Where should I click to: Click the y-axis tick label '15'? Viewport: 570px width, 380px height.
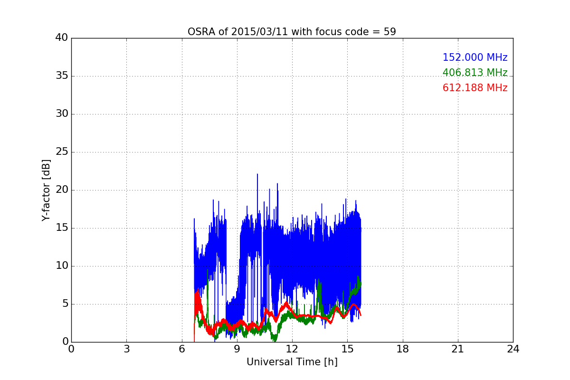(62, 228)
